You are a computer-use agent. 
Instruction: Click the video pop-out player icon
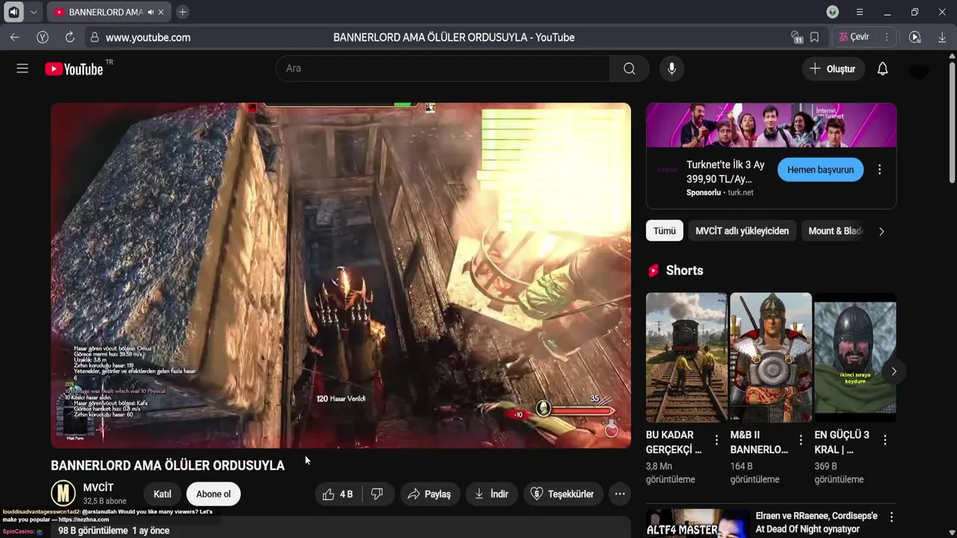pos(914,37)
